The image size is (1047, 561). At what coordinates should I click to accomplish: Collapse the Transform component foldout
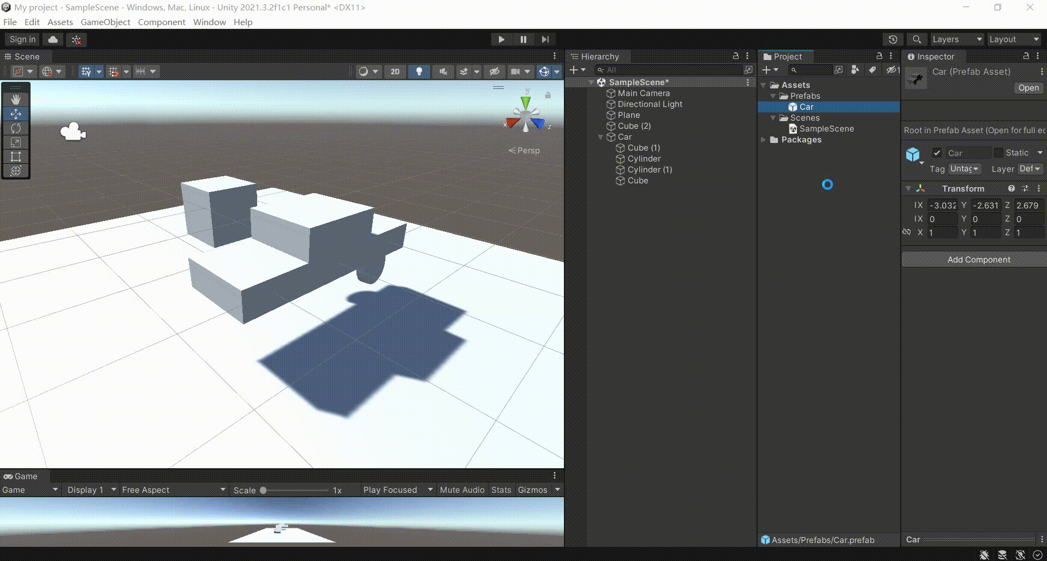(x=908, y=189)
